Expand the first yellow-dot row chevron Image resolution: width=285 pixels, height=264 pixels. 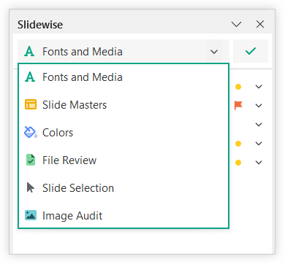[259, 87]
